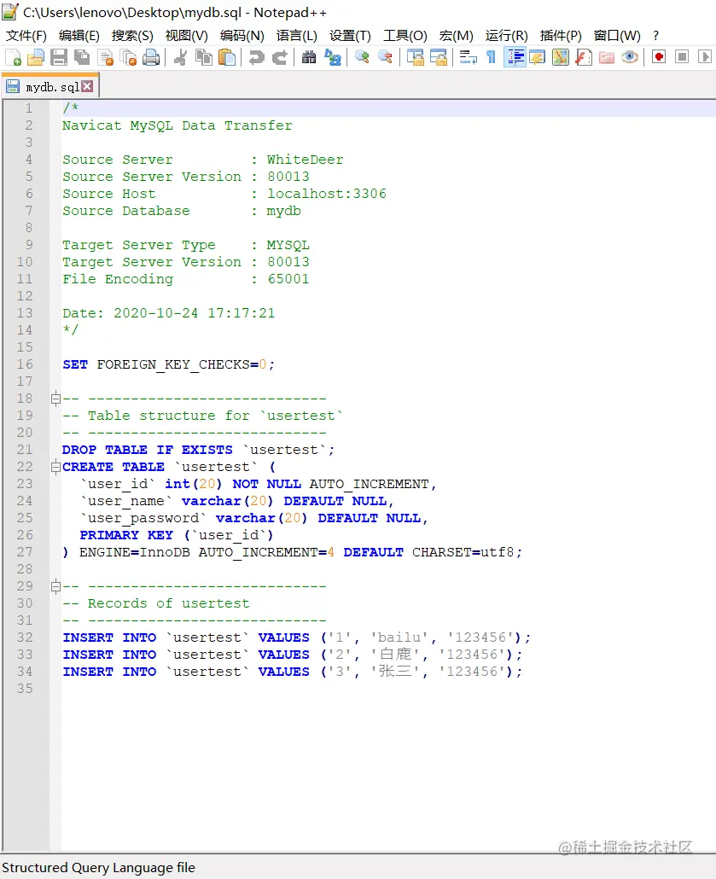
Task: Click the Undo arrow icon
Action: point(256,57)
